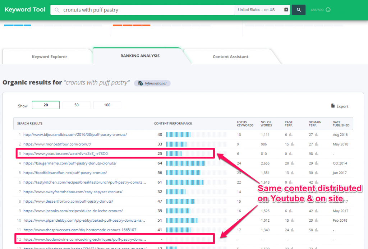368x249 pixels.
Task: Open the bsugarmama.com puff-pastry-donuts-cronuts link
Action: click(x=70, y=163)
